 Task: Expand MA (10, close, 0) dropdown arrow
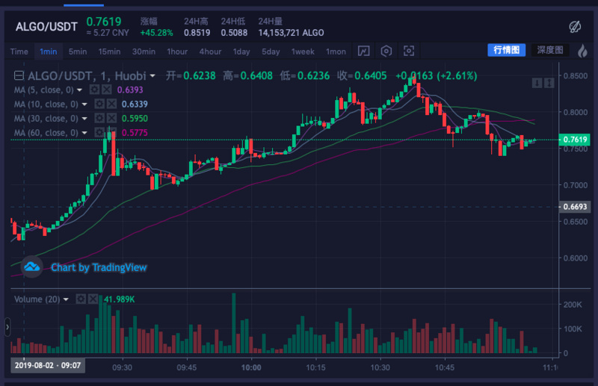click(x=84, y=105)
